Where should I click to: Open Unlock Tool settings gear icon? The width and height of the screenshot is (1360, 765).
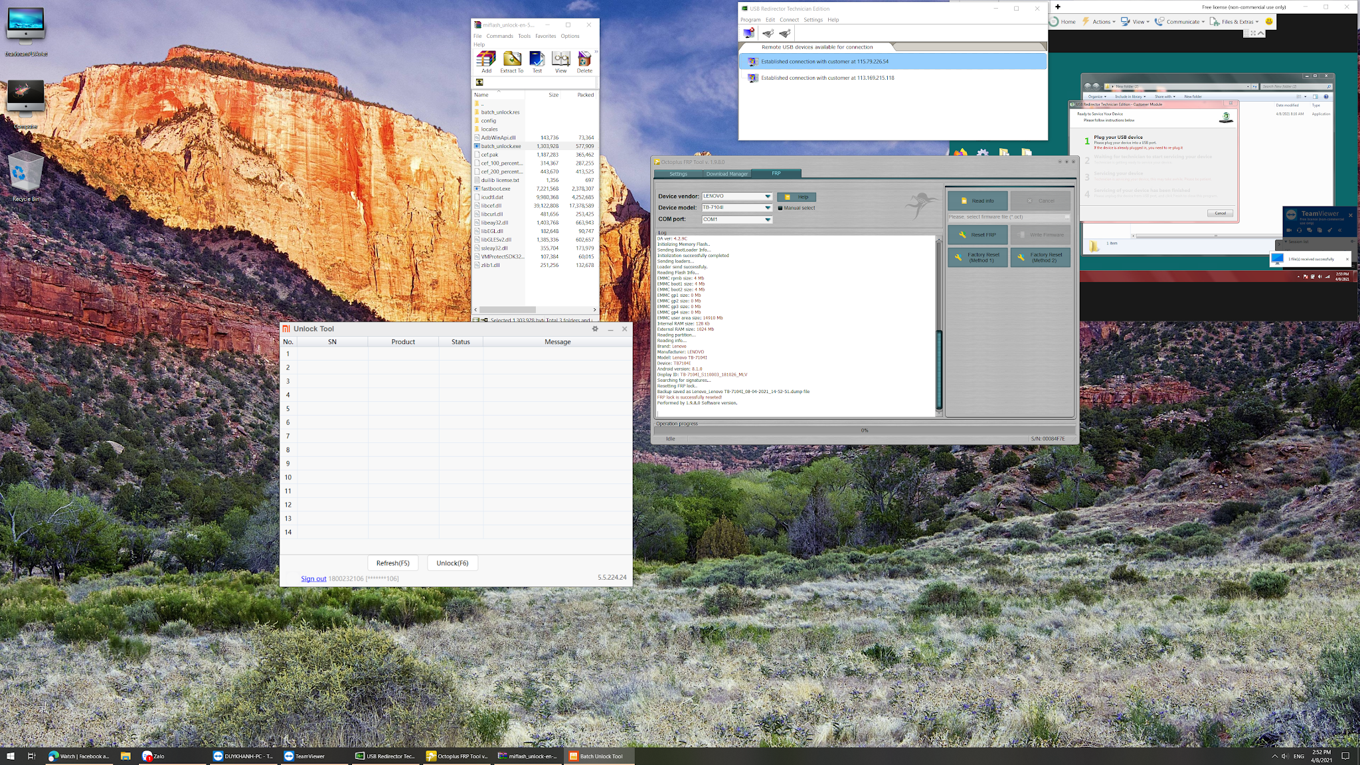tap(595, 329)
